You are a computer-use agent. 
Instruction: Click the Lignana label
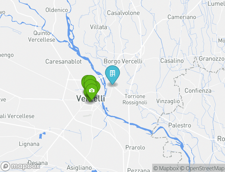[29, 144]
